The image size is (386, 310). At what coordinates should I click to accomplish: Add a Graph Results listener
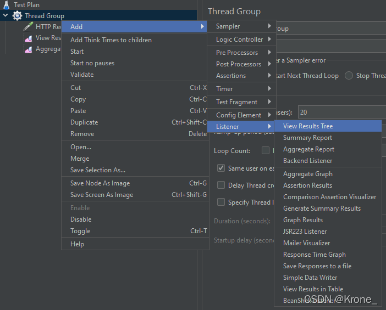coord(328,220)
